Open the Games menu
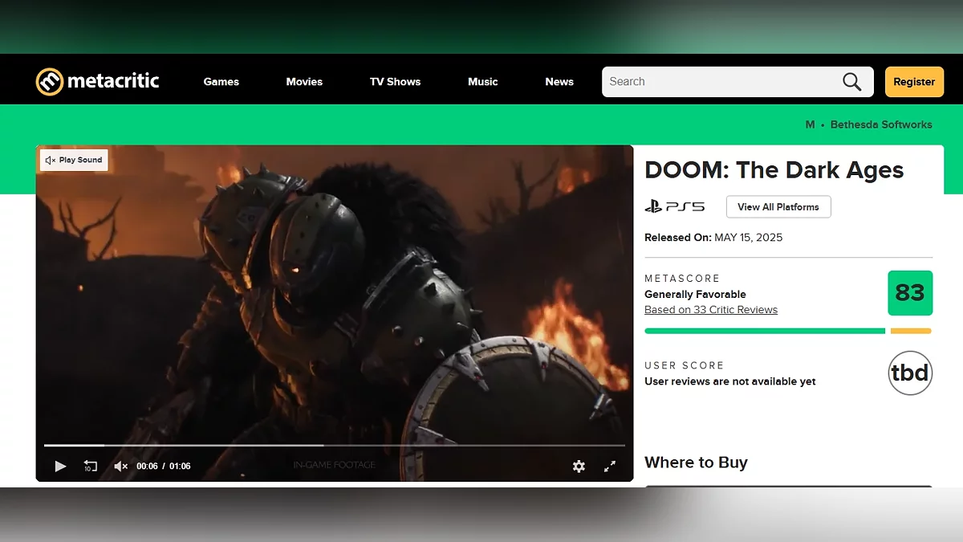Image resolution: width=963 pixels, height=542 pixels. (x=221, y=82)
